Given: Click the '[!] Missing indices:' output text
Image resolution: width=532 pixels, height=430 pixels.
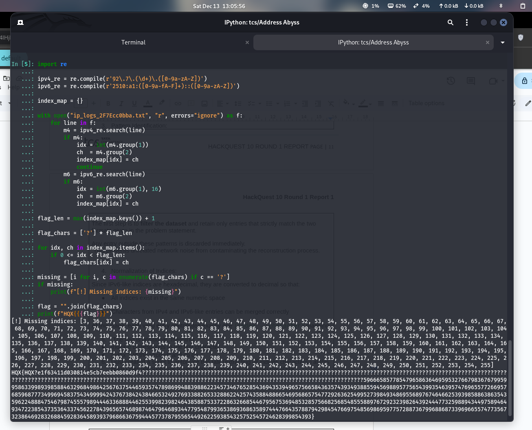Looking at the screenshot, I should 44,321.
